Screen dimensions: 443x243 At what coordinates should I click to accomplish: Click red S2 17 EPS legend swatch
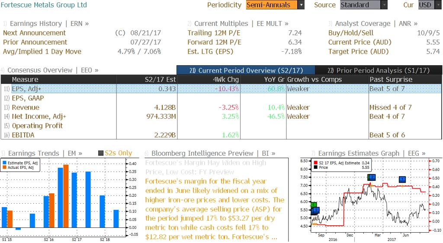coord(315,163)
